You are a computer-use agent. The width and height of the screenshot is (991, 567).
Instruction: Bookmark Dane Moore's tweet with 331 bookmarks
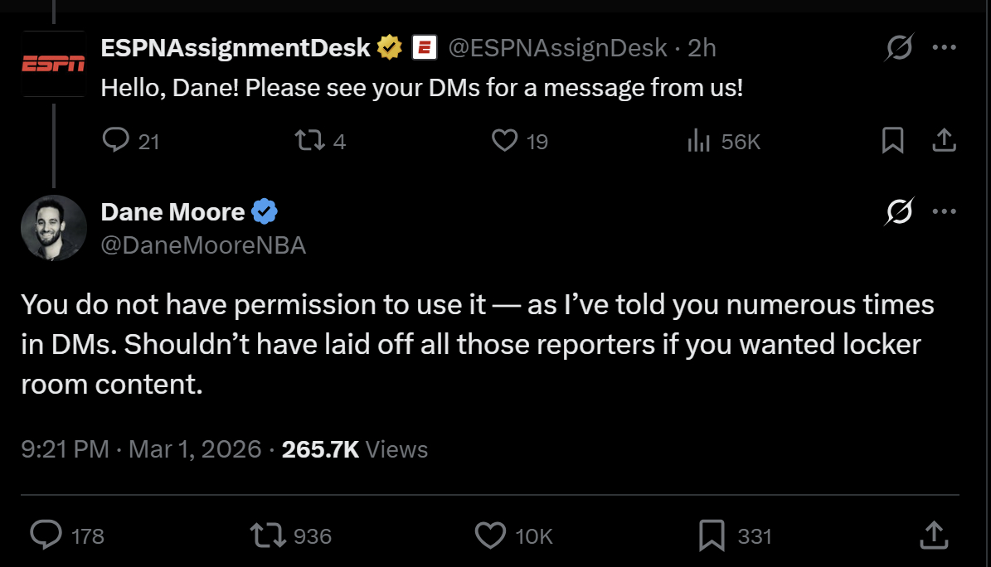click(712, 535)
